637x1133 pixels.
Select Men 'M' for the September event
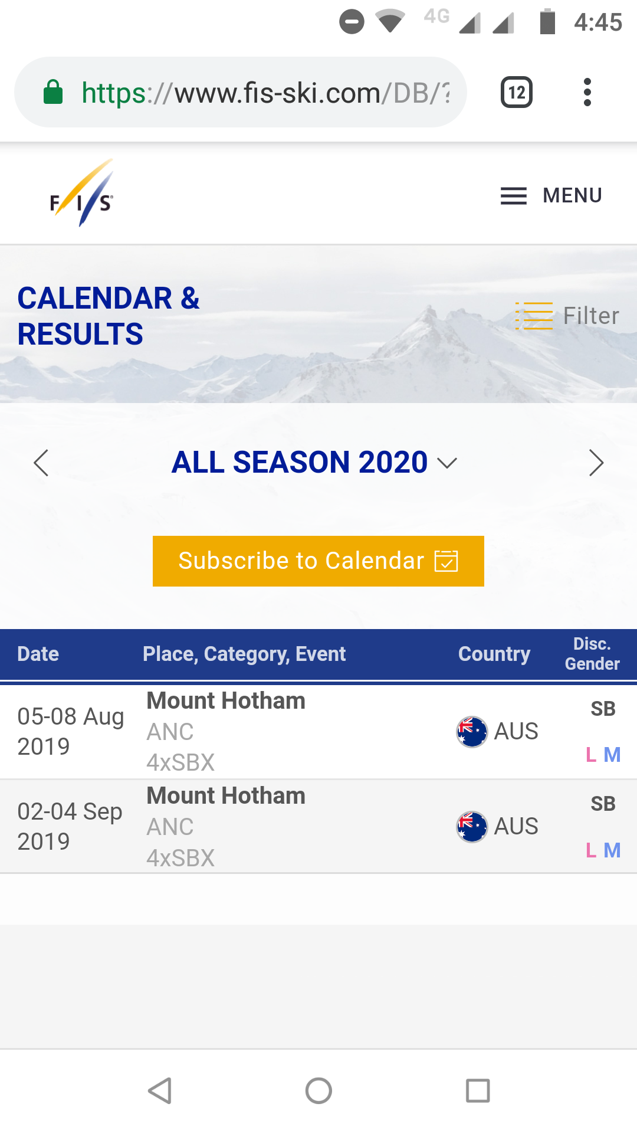612,850
